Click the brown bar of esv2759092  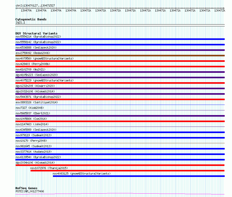tap(120, 56)
